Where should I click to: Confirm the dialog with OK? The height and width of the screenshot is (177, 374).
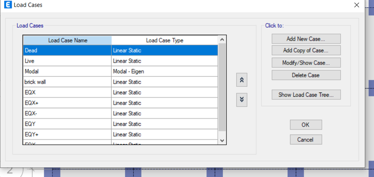point(306,125)
